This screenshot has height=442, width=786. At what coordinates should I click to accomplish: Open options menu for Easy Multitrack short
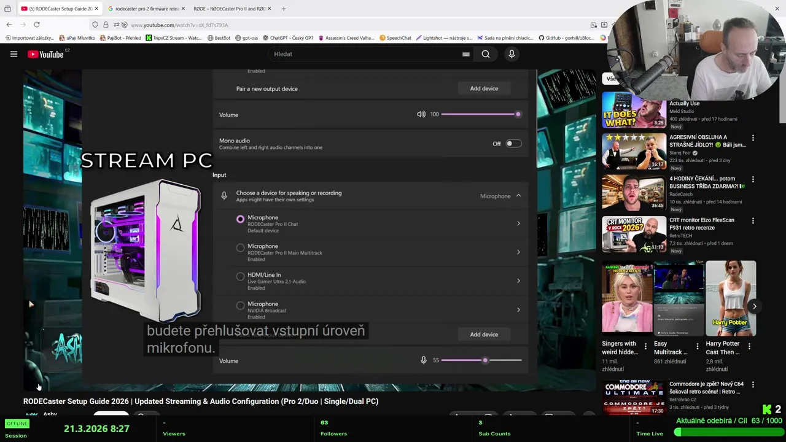click(x=697, y=346)
